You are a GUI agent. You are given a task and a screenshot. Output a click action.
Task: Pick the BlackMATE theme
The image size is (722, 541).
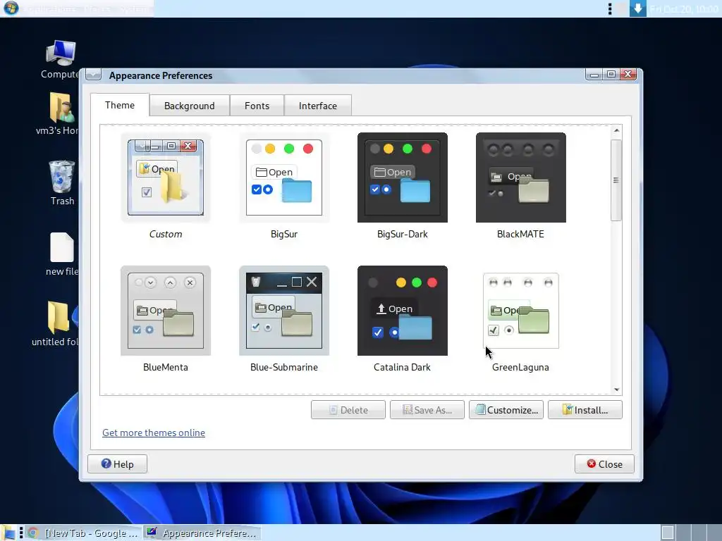(x=520, y=178)
